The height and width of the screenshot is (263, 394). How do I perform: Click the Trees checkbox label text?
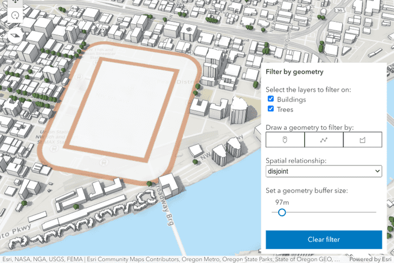285,110
